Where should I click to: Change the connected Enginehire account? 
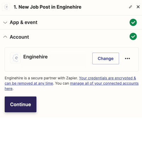[106, 58]
